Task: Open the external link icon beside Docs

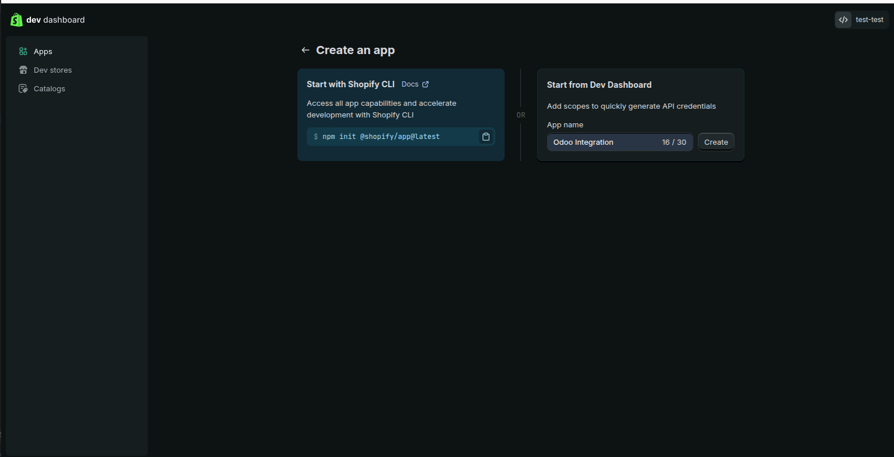Action: (x=425, y=84)
